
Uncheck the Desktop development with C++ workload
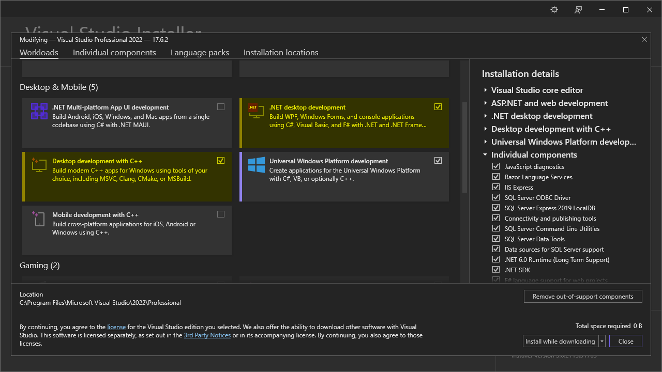click(221, 161)
